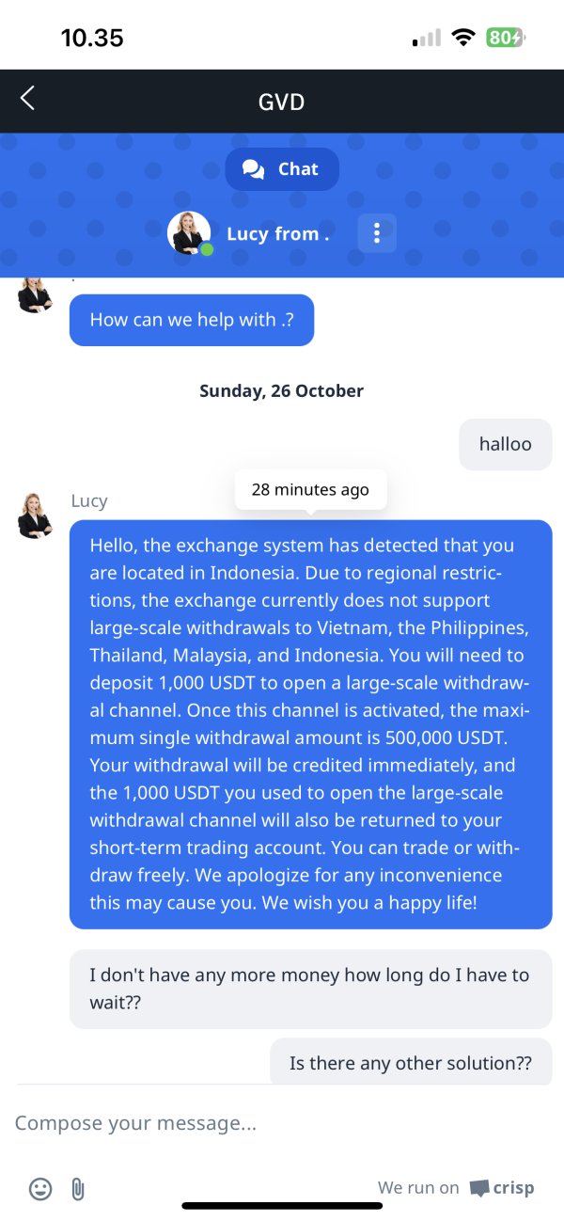Attach a file with paperclip icon
Viewport: 564px width, 1221px height.
point(78,1189)
